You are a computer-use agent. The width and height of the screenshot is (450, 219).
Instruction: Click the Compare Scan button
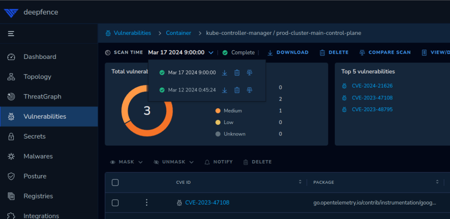pos(385,52)
